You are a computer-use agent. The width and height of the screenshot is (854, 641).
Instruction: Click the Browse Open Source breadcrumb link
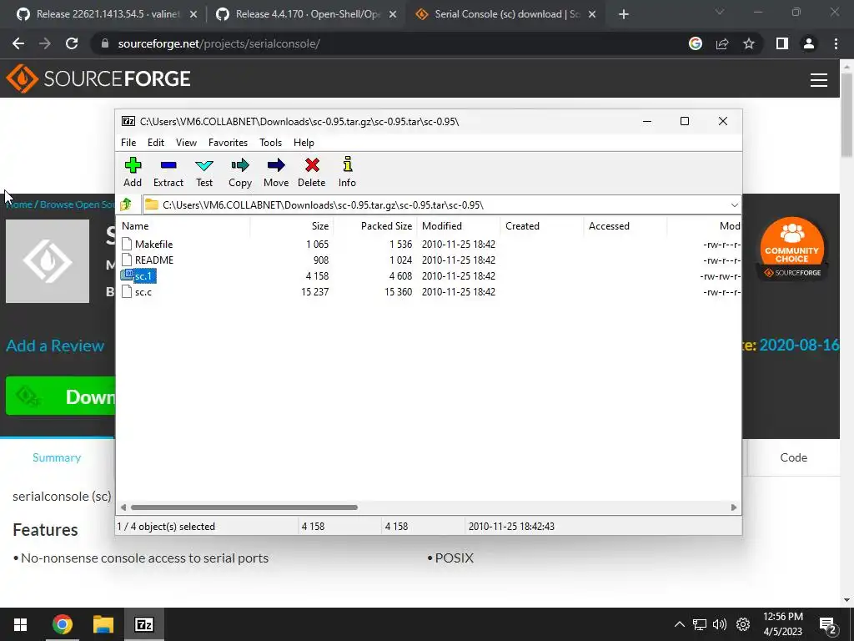[x=78, y=204]
